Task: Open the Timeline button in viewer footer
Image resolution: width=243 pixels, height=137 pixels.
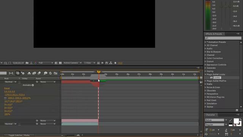Action: [106, 63]
